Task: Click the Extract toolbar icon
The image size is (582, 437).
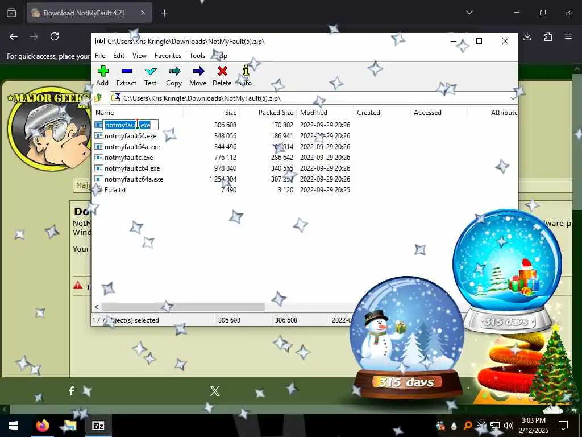Action: [x=127, y=71]
